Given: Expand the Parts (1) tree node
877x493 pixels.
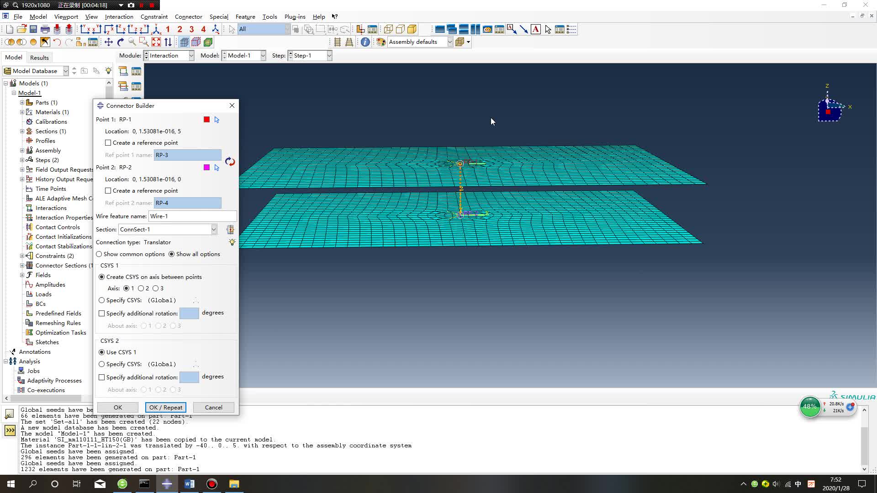Looking at the screenshot, I should click(22, 103).
